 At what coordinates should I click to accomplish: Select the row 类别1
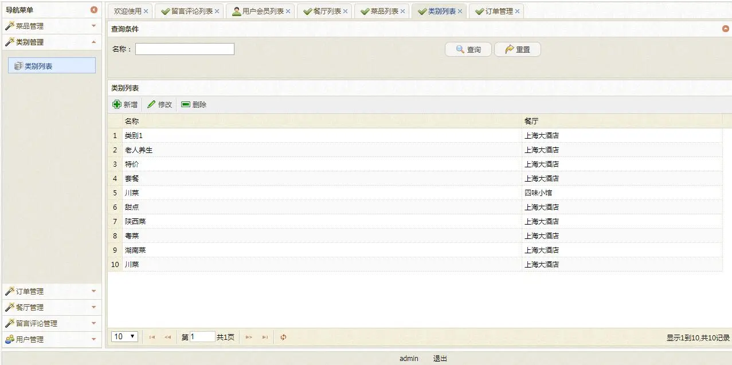point(415,136)
